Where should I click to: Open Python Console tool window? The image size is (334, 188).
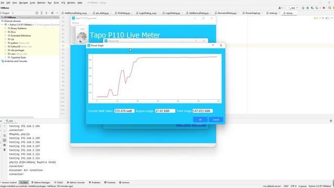point(76,182)
